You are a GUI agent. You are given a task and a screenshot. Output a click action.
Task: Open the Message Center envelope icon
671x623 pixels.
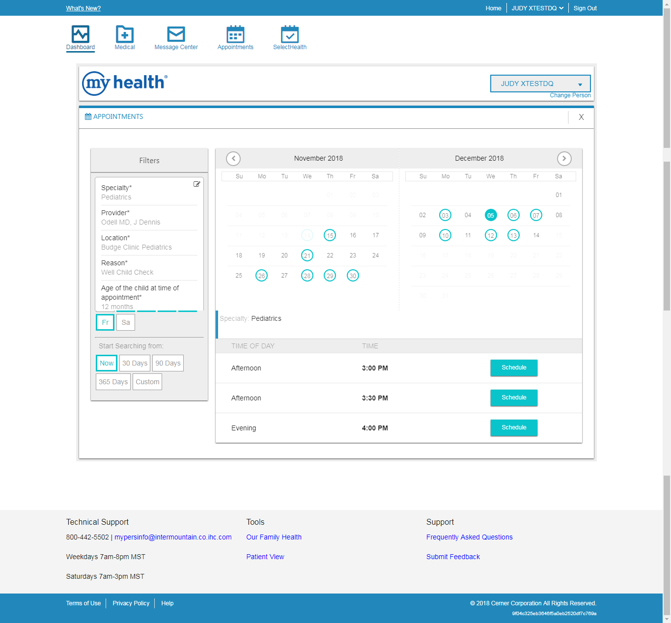pyautogui.click(x=176, y=34)
